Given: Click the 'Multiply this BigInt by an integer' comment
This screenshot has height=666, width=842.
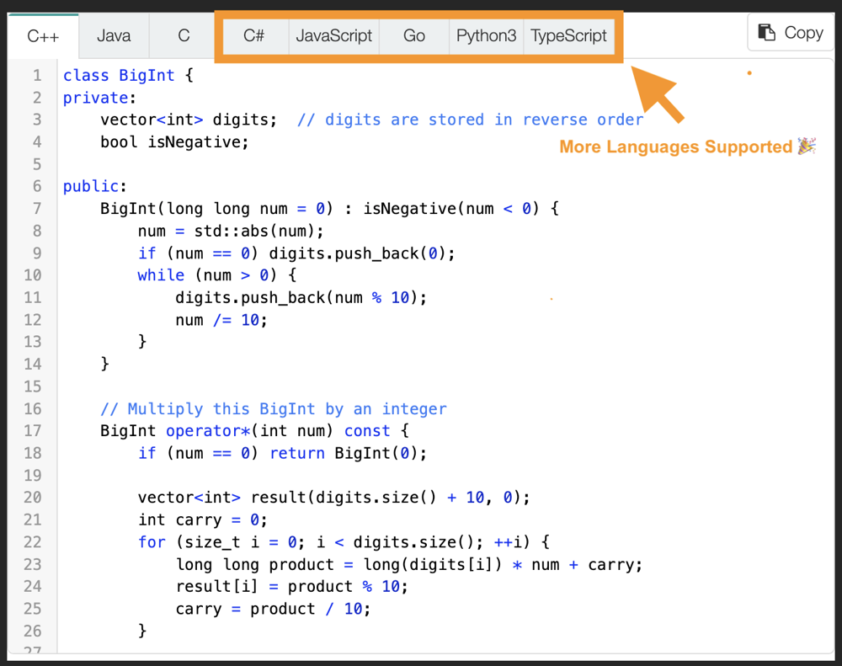Looking at the screenshot, I should [x=274, y=409].
